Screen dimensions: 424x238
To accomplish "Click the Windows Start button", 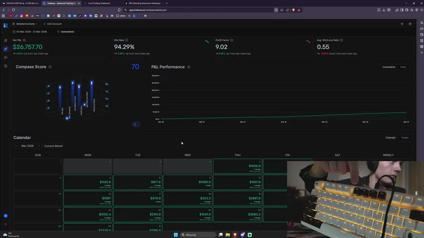I will [x=176, y=235].
